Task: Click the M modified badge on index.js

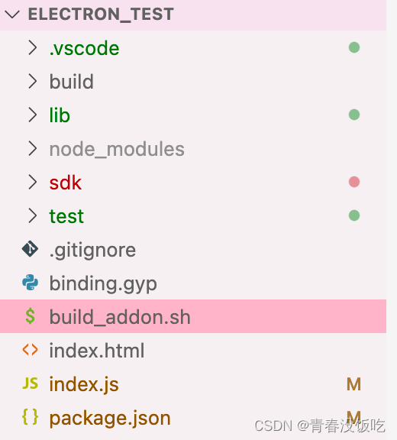Action: tap(353, 384)
